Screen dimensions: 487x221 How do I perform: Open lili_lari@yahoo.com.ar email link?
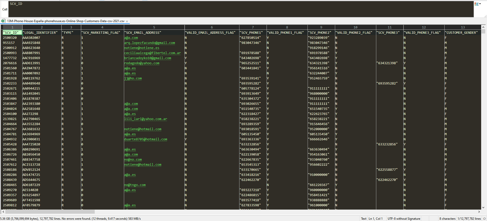[x=145, y=119]
